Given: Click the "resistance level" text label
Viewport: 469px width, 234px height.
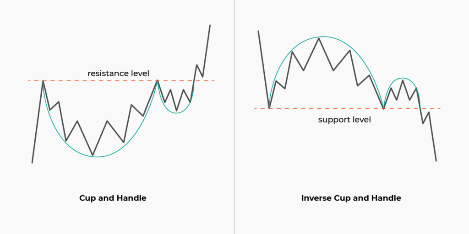Looking at the screenshot, I should (118, 73).
